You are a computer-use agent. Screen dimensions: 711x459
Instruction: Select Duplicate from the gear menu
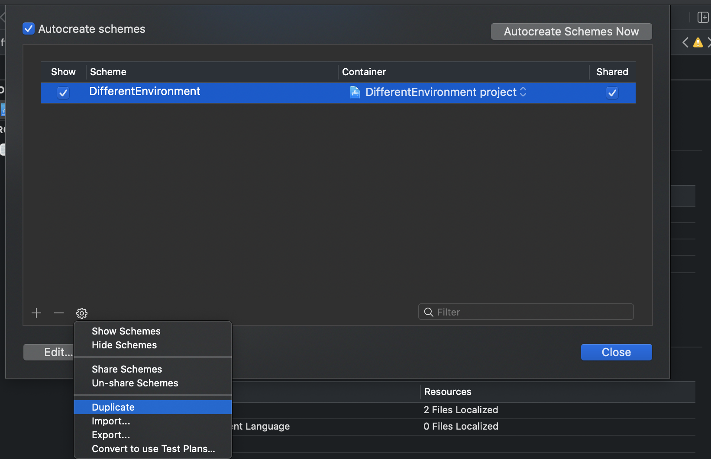(113, 407)
